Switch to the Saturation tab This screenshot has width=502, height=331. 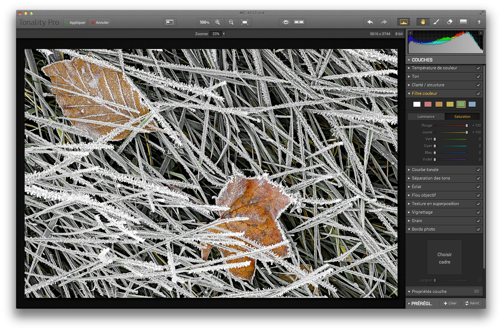tap(462, 116)
